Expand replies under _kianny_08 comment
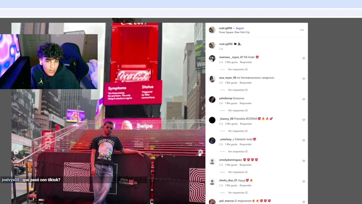This screenshot has height=204, width=362. 238,131
